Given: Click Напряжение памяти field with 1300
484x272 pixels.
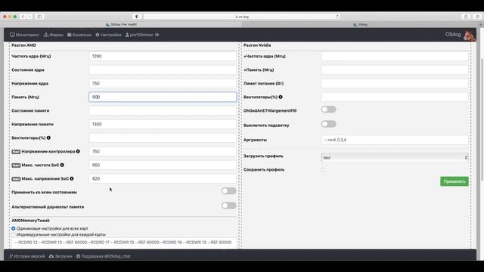Looking at the screenshot, I should click(163, 124).
